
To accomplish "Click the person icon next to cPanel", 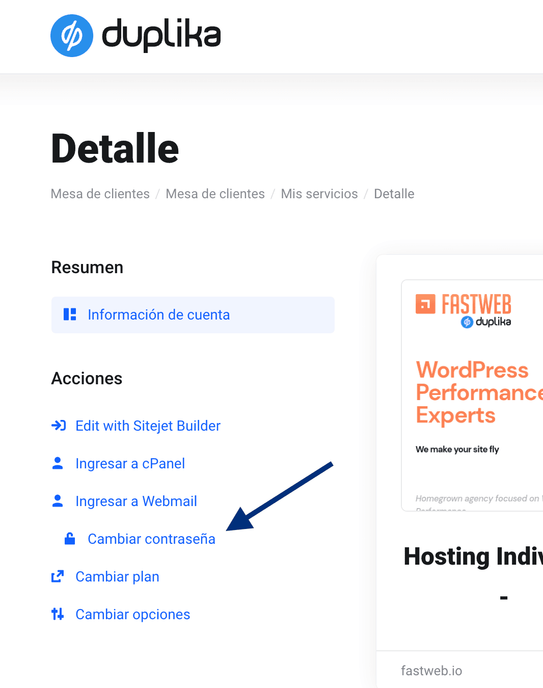I will point(58,463).
